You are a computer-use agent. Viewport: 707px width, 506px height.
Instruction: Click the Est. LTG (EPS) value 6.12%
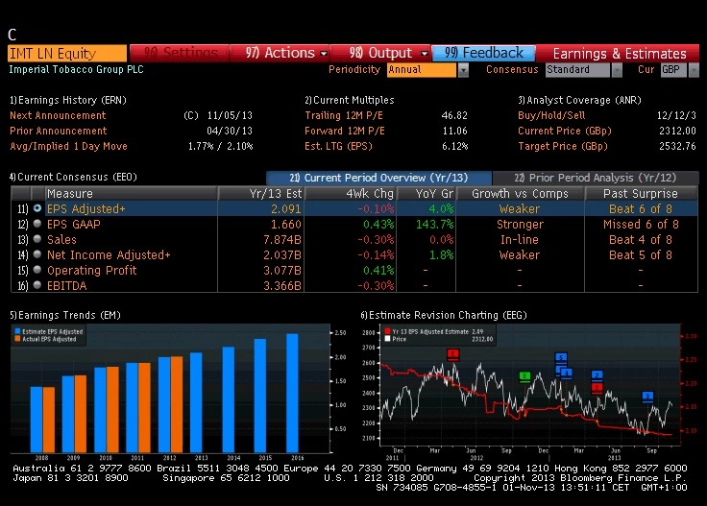(454, 146)
